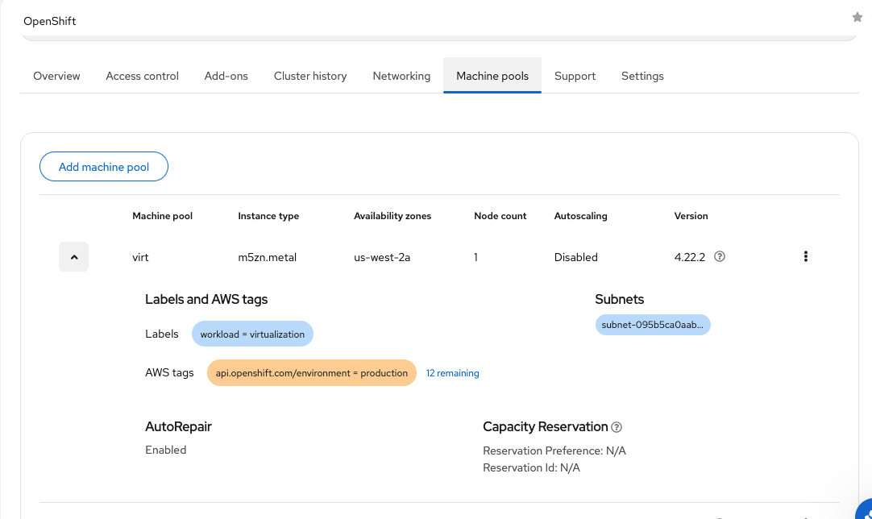The width and height of the screenshot is (872, 519).
Task: Click the us-west-2a availability zone cell
Action: pyautogui.click(x=382, y=258)
